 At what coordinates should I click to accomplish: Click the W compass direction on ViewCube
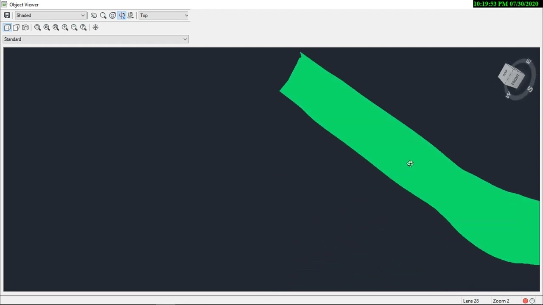508,95
